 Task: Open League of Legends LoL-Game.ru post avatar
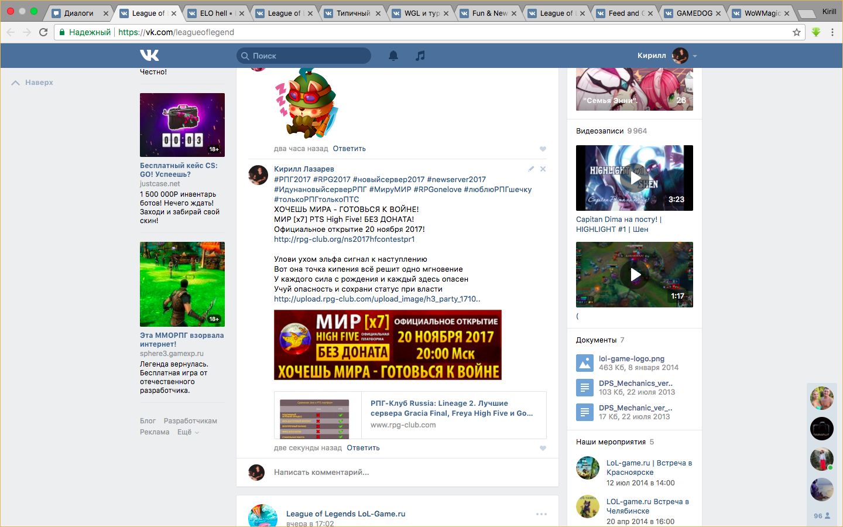263,516
